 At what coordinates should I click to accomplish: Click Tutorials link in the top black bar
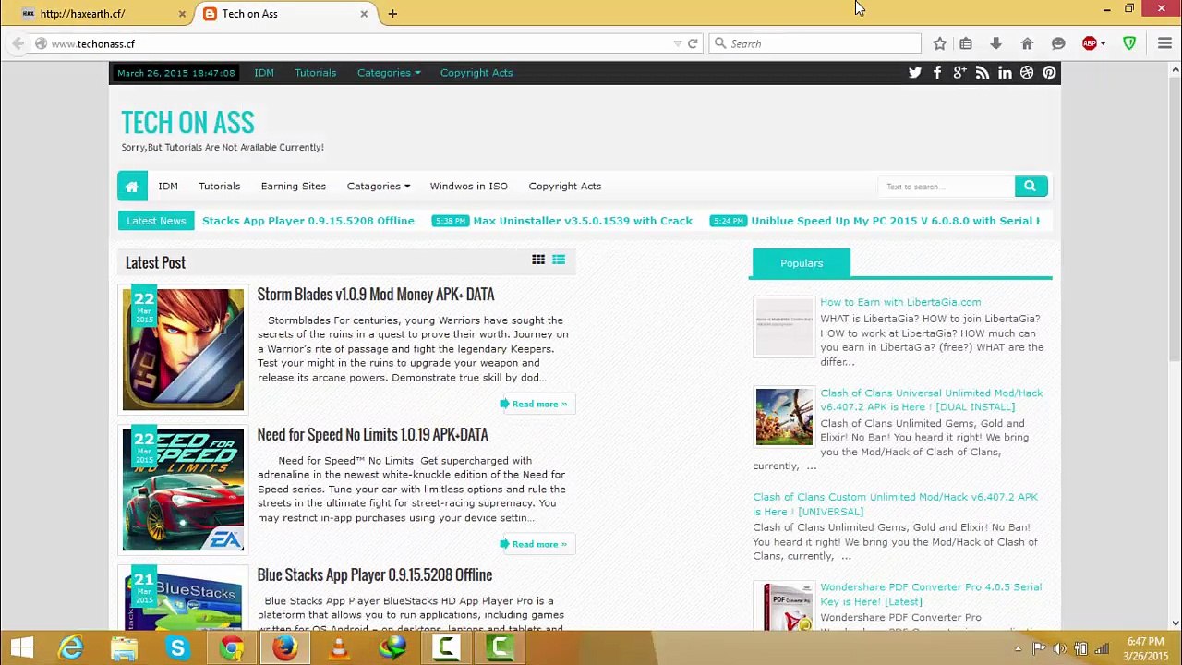[x=315, y=73]
